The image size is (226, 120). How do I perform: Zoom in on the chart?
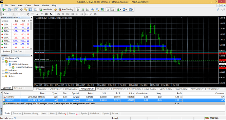93,9
